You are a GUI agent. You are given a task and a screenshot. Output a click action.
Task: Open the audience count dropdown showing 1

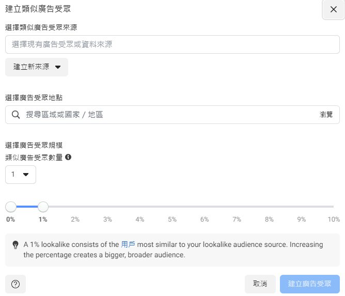[21, 175]
